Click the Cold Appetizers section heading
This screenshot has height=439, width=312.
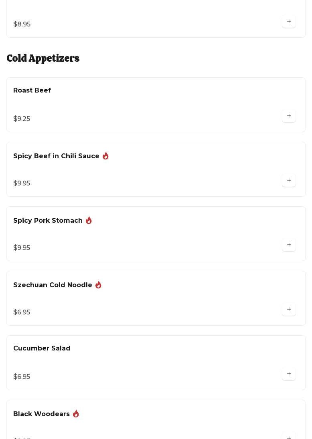coord(43,58)
